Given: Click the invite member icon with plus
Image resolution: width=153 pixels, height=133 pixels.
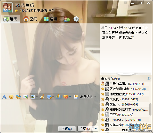Looking at the screenshot, I should (x=67, y=19).
